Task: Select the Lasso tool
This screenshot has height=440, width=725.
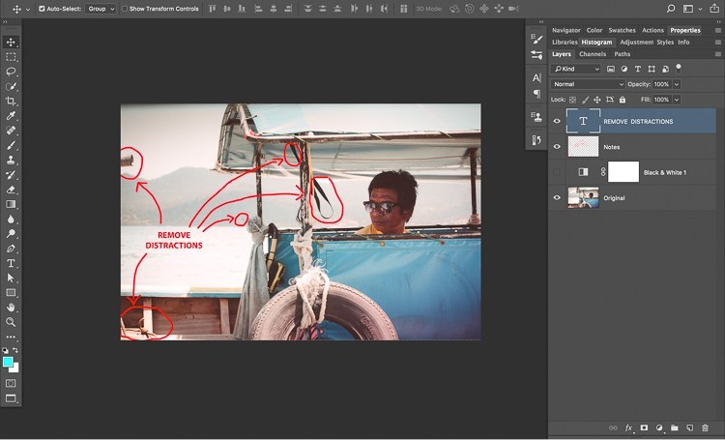Action: click(x=11, y=72)
